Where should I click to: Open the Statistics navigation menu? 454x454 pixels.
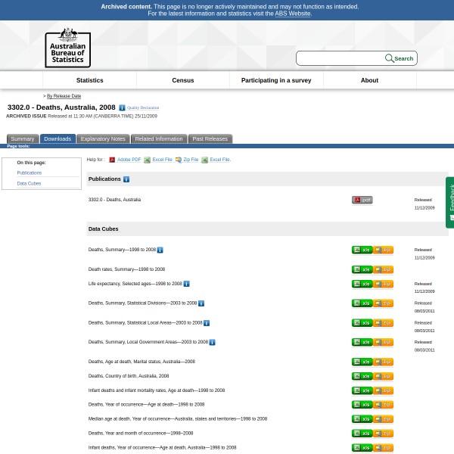point(89,80)
